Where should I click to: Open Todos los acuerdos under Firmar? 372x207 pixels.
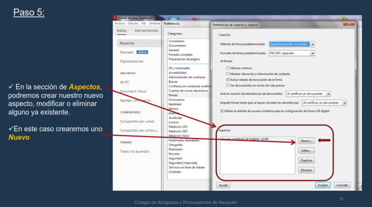(x=134, y=152)
